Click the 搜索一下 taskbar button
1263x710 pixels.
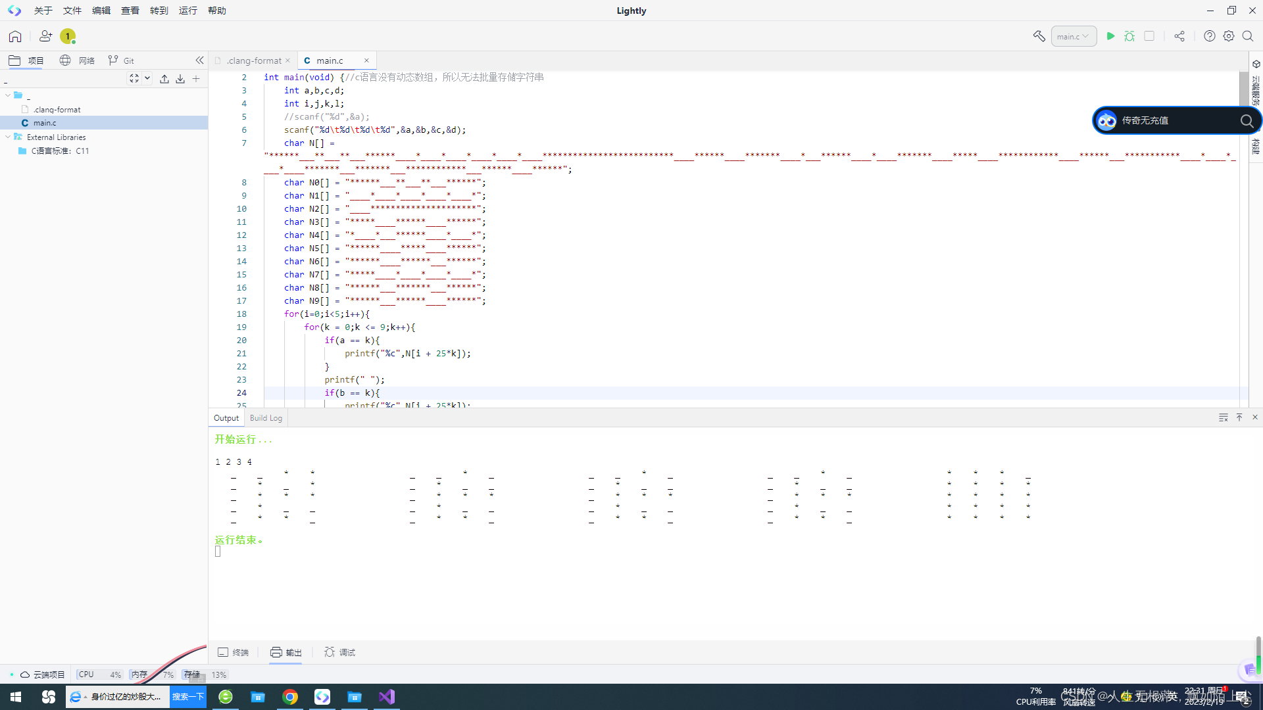[187, 697]
